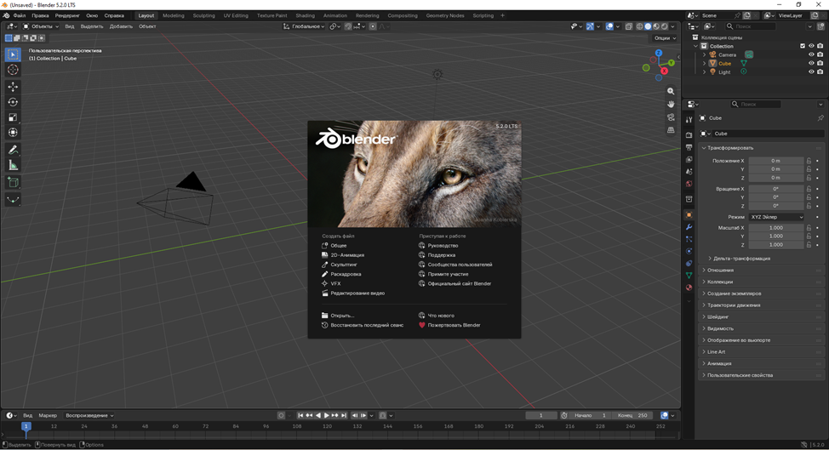Viewport: 829px width, 450px height.
Task: Switch to the Modeling workspace tab
Action: coord(174,15)
